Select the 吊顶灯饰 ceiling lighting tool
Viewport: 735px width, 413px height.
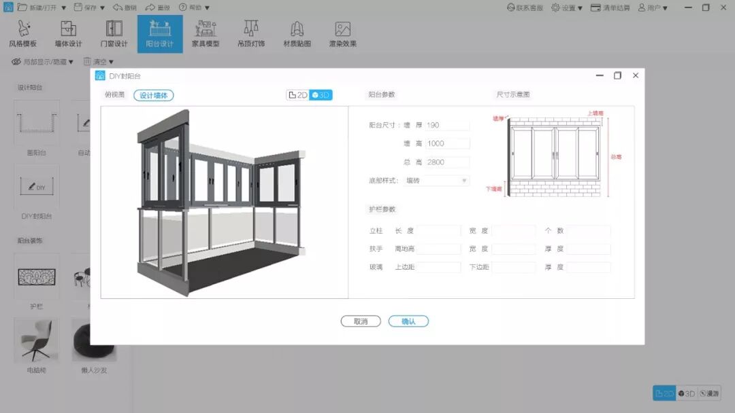pos(251,33)
